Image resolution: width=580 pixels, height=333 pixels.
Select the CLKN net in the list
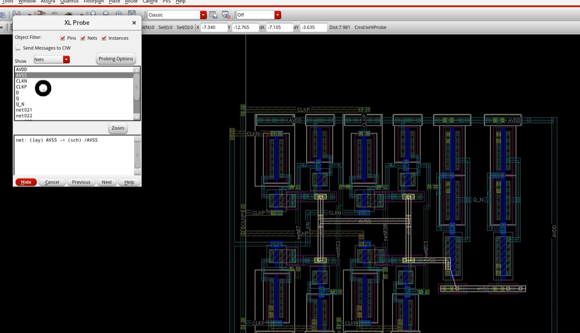(74, 81)
